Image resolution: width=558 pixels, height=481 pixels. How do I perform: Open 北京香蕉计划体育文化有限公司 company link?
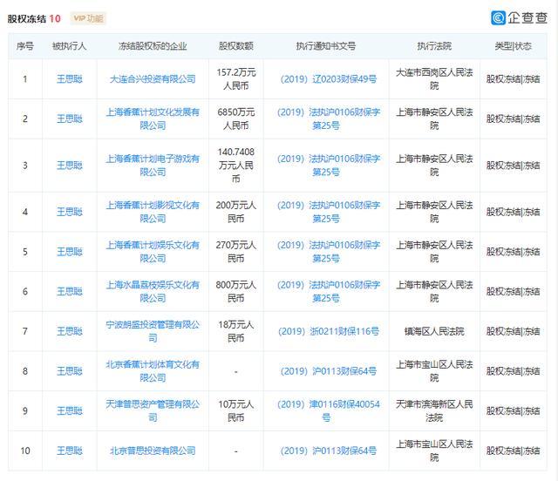(153, 371)
